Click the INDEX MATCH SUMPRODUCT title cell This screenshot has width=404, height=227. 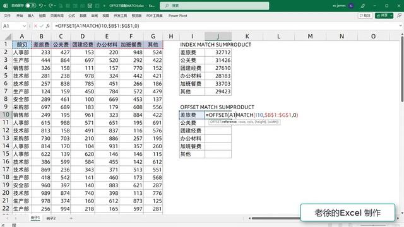(215, 45)
